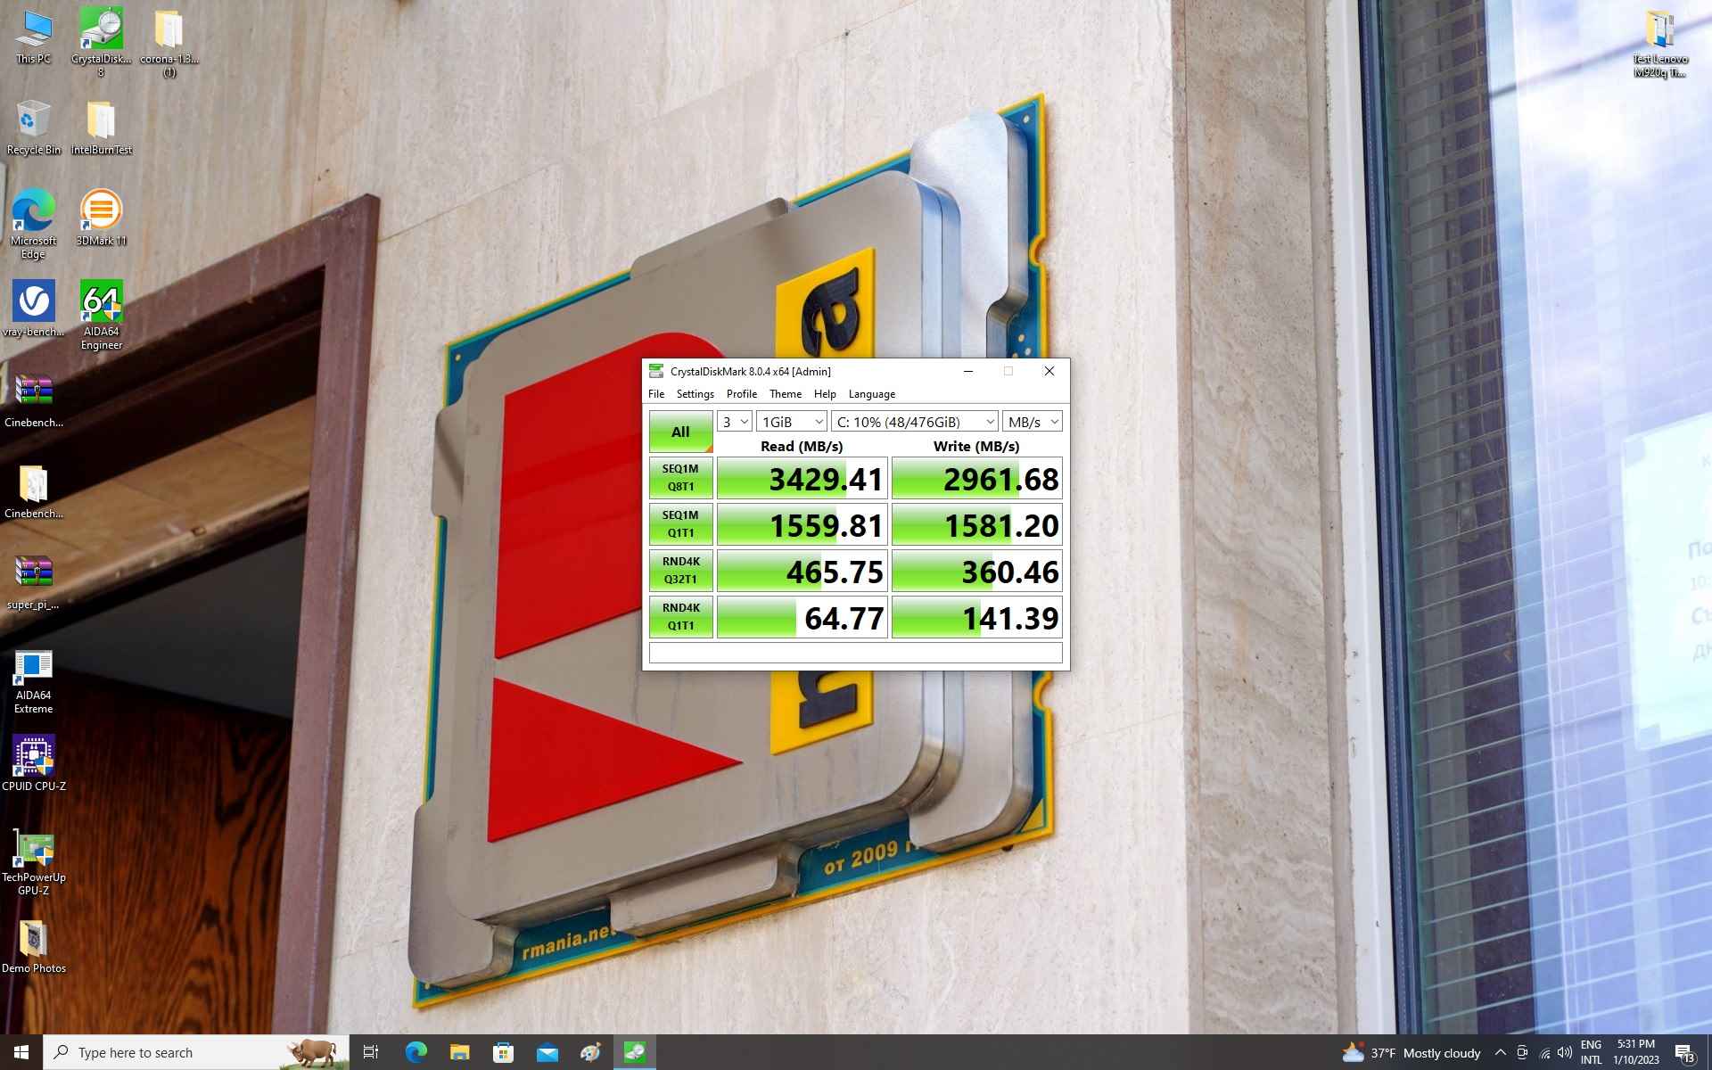Screen dimensions: 1712x1070
Task: Open the corona-1.3 folder on desktop
Action: (169, 42)
